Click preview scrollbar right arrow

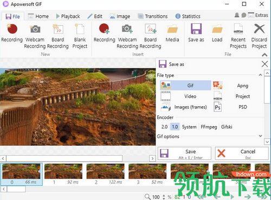coord(152,158)
